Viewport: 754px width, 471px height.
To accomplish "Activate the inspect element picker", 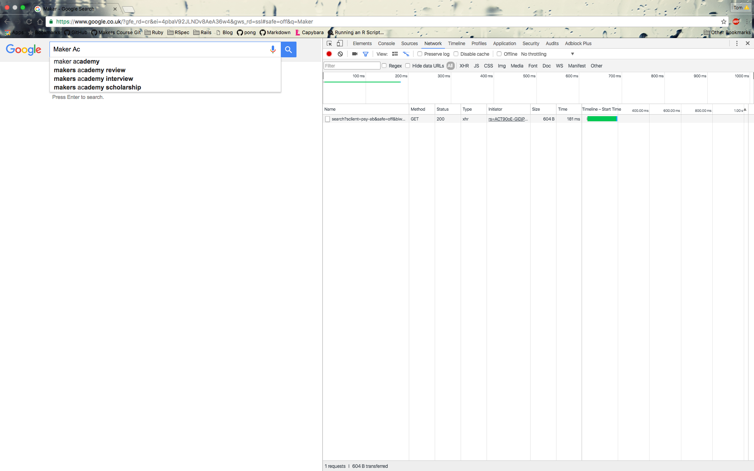I will pyautogui.click(x=329, y=44).
